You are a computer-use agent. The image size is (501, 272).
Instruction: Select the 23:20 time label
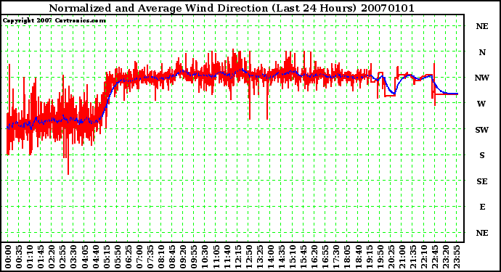[x=446, y=257]
